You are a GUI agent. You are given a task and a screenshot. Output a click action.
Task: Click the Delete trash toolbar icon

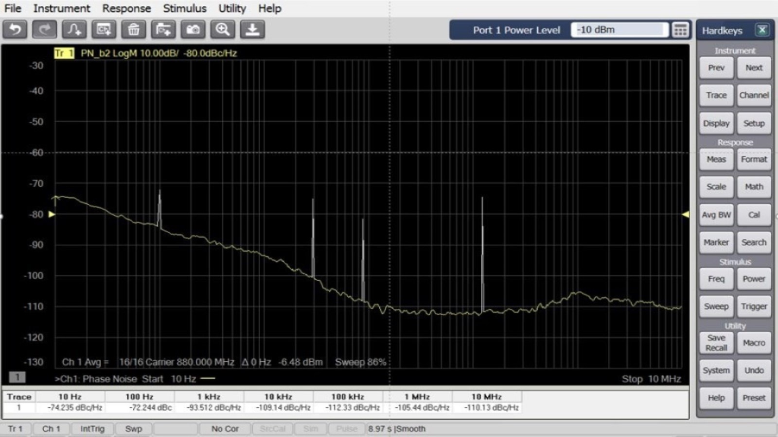click(134, 29)
